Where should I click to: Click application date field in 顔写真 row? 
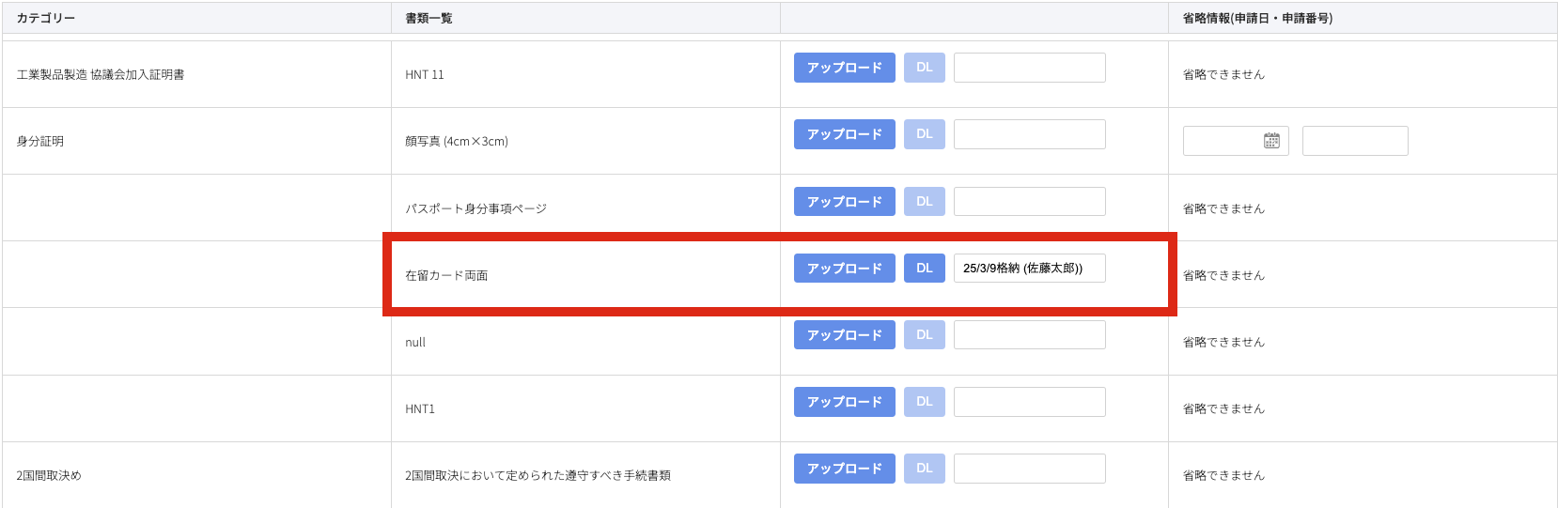1222,141
